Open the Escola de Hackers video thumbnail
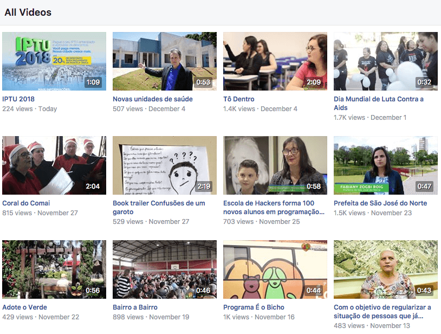 (x=275, y=165)
